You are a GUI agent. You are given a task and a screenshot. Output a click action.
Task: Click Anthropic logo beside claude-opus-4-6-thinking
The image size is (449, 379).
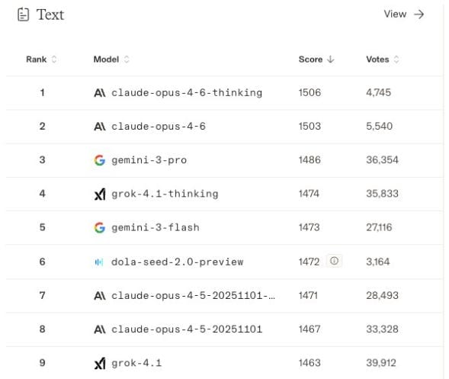tap(100, 93)
